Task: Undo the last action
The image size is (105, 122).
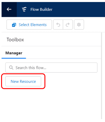Action: tap(58, 25)
